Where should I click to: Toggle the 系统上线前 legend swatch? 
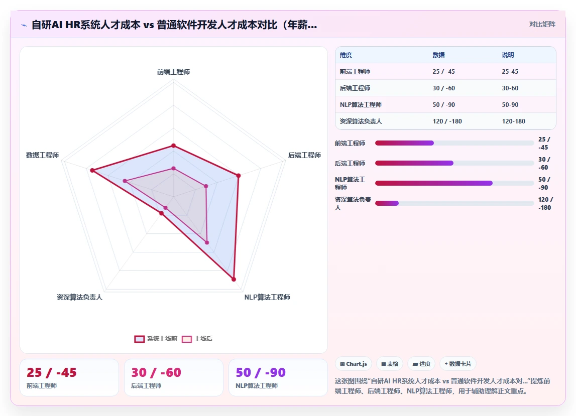(x=139, y=339)
